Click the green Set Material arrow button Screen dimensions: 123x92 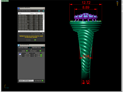pos(43,81)
